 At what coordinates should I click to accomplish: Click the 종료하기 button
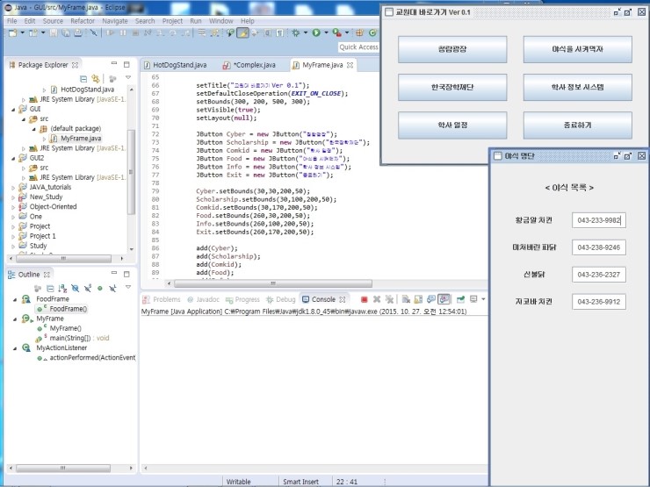tap(577, 125)
